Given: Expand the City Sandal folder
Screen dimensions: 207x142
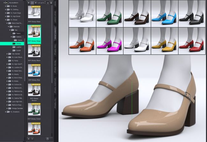Looking at the screenshot, I should 8,54.
